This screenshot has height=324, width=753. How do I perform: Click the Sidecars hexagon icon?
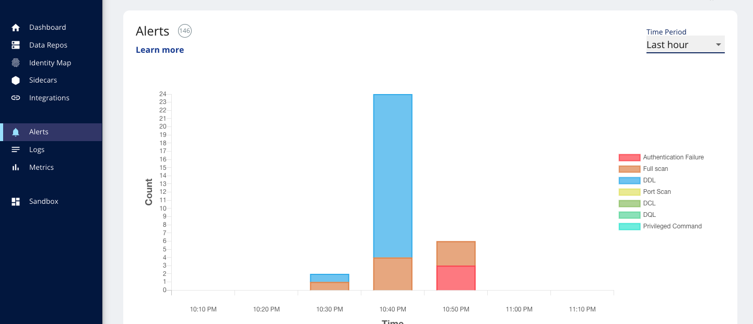16,80
